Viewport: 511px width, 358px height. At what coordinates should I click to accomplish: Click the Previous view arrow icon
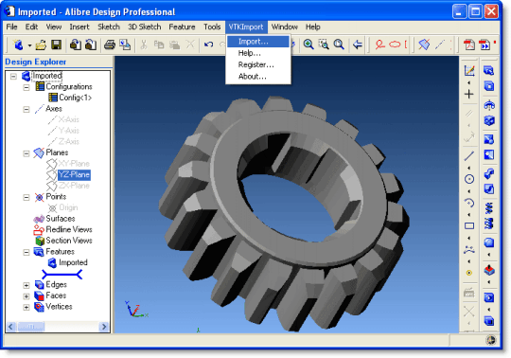pos(358,45)
